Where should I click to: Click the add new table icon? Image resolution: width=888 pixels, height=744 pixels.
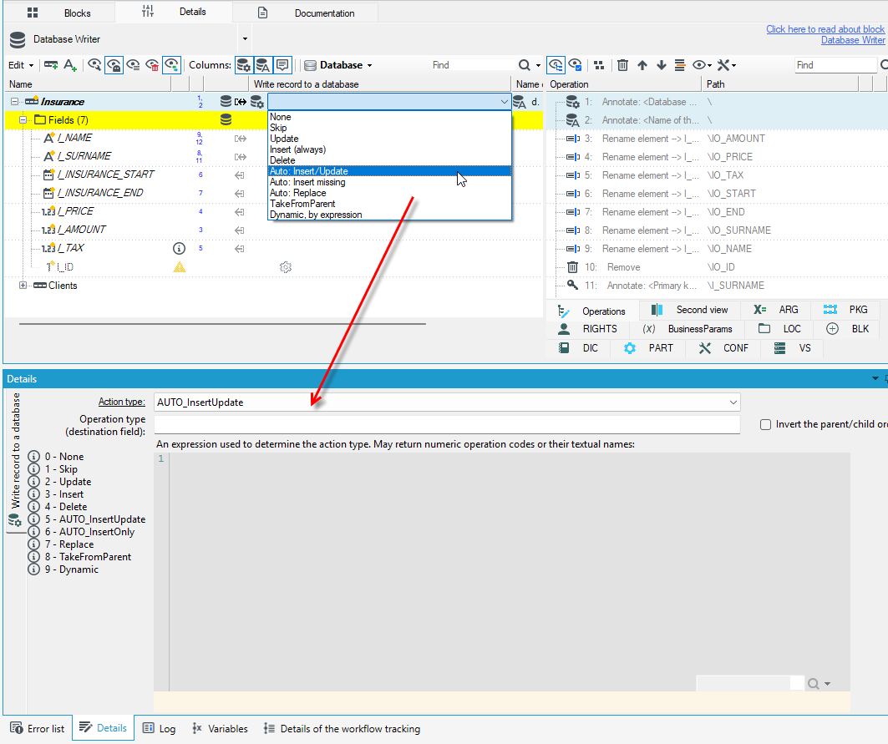[51, 65]
